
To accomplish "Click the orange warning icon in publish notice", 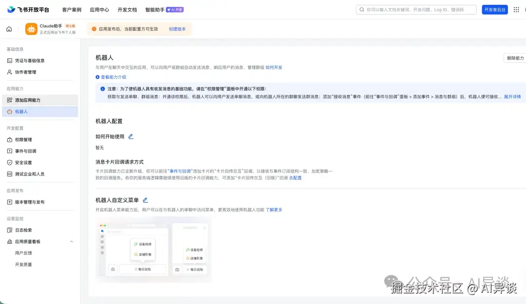I will (94, 29).
